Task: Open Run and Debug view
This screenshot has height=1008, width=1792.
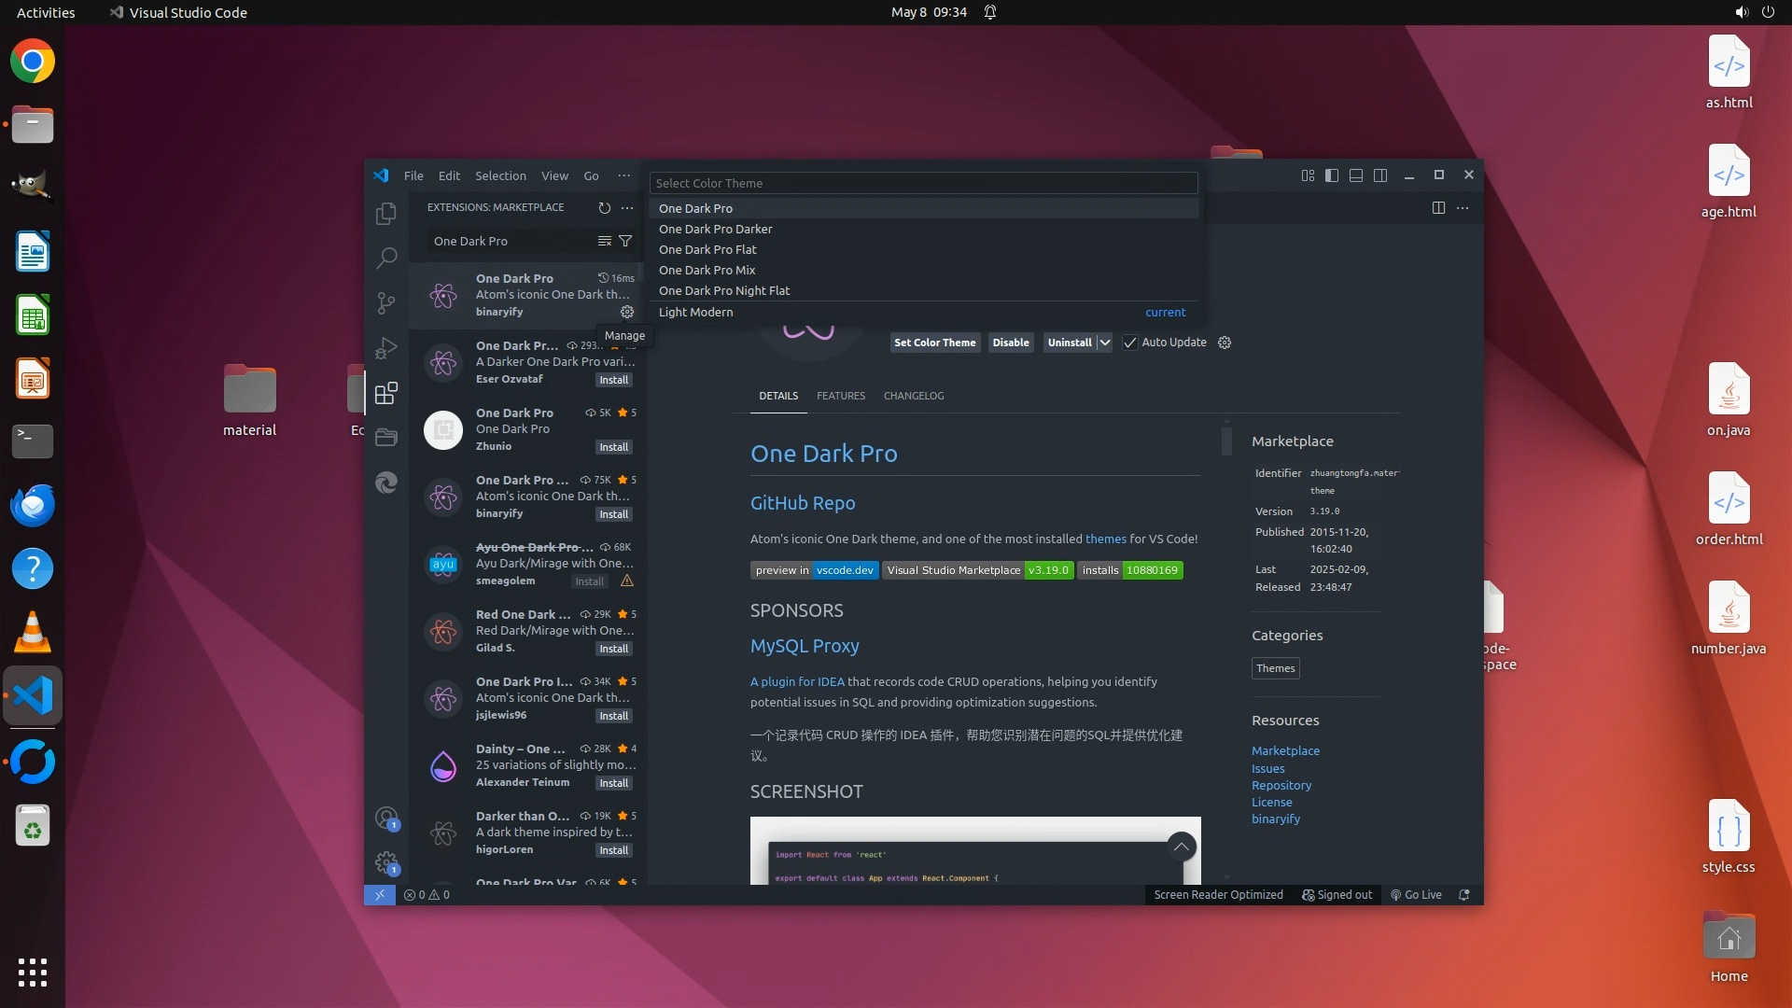Action: click(x=385, y=348)
